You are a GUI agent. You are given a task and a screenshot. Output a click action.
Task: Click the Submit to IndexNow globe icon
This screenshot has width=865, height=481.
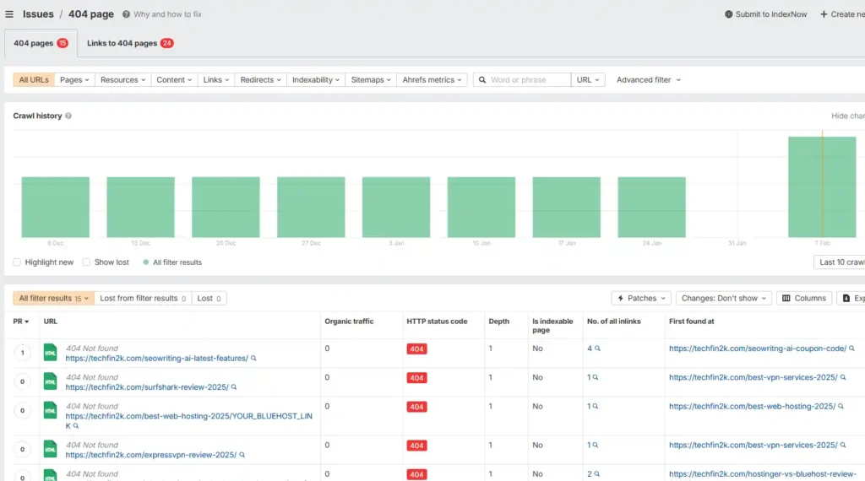(x=728, y=14)
